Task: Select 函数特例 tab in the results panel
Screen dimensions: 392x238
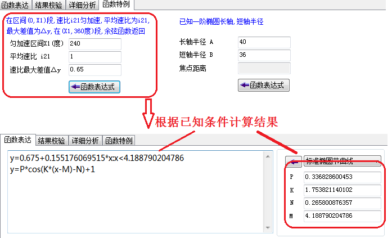Action: pos(119,140)
